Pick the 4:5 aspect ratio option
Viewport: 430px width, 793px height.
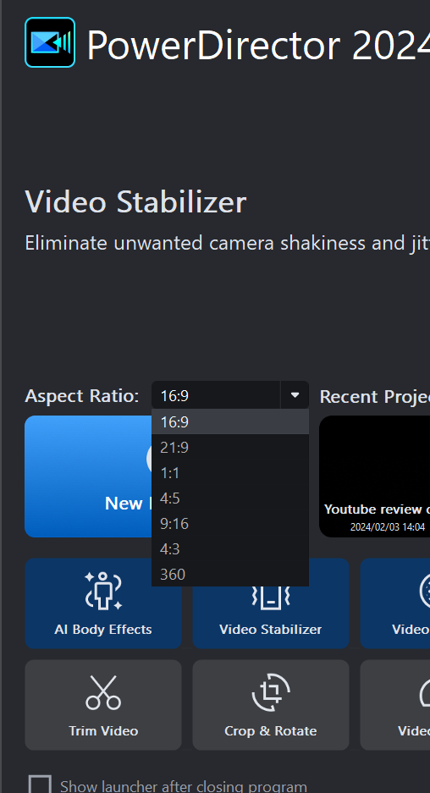point(230,498)
